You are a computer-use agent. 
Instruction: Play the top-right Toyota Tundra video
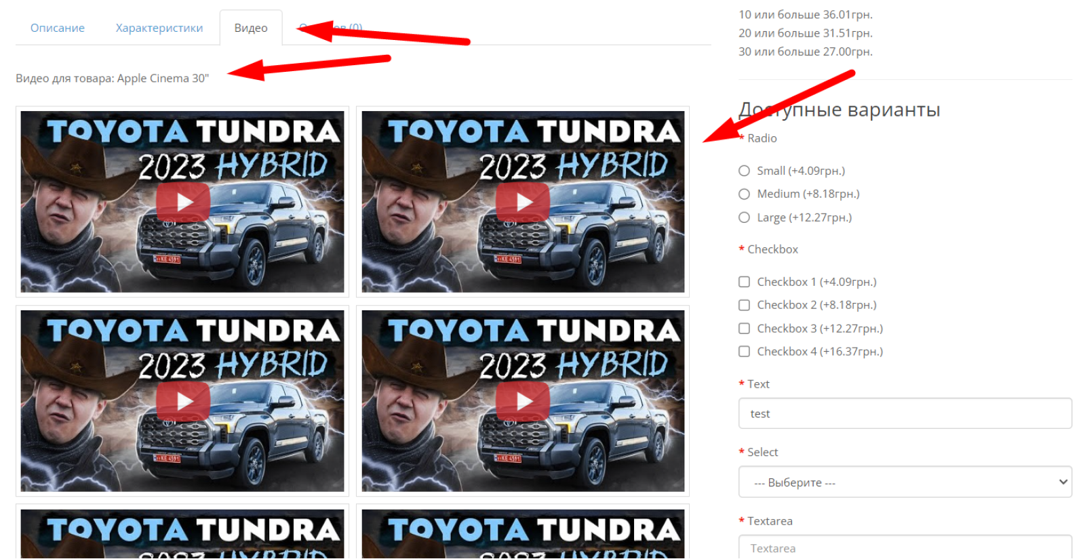point(523,202)
